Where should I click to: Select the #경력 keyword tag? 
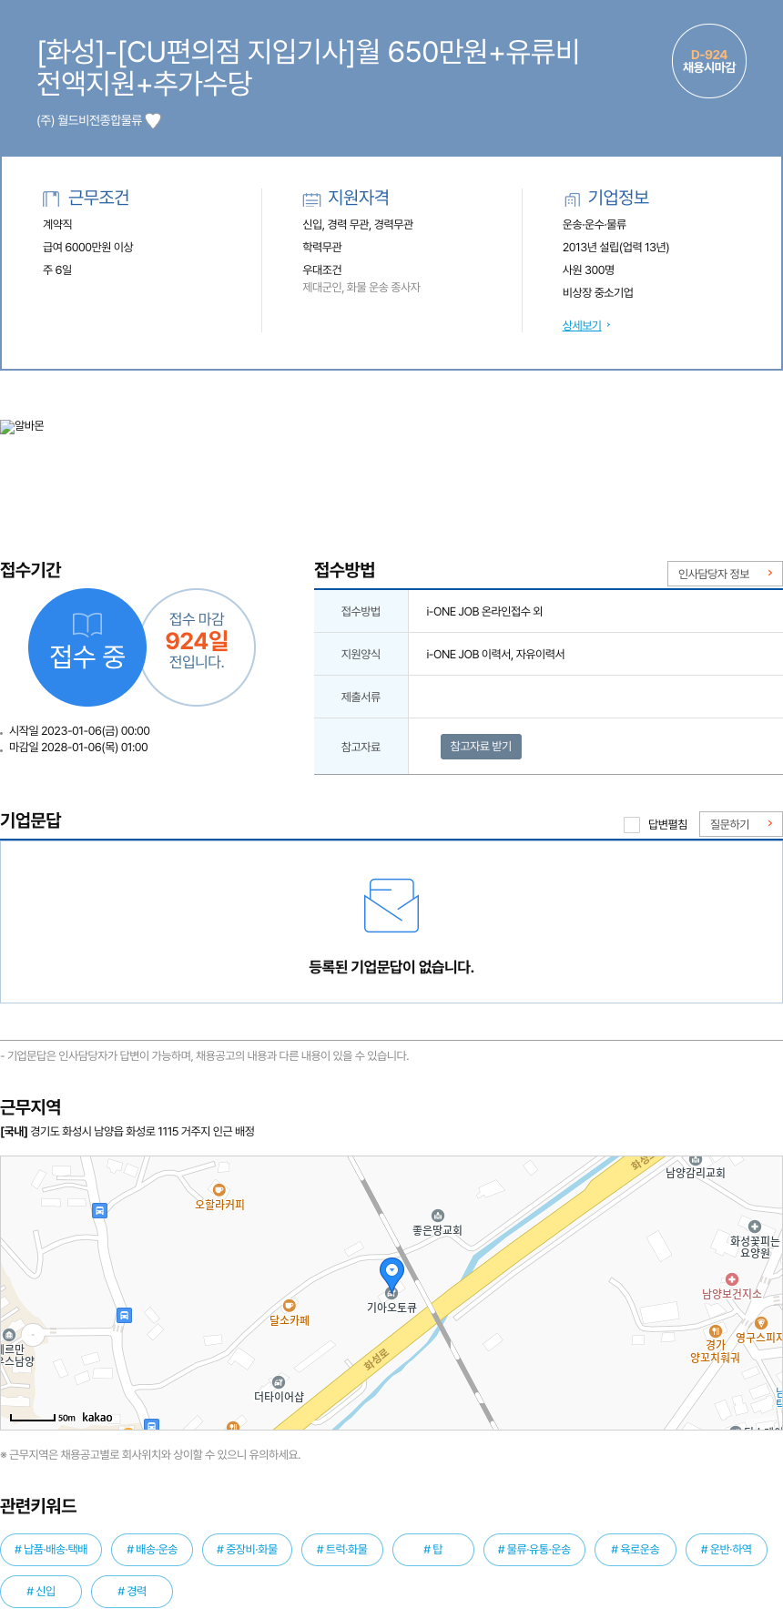coord(132,1591)
